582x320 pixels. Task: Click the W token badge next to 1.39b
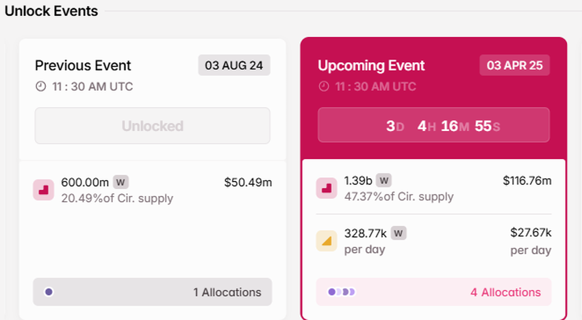pos(384,181)
